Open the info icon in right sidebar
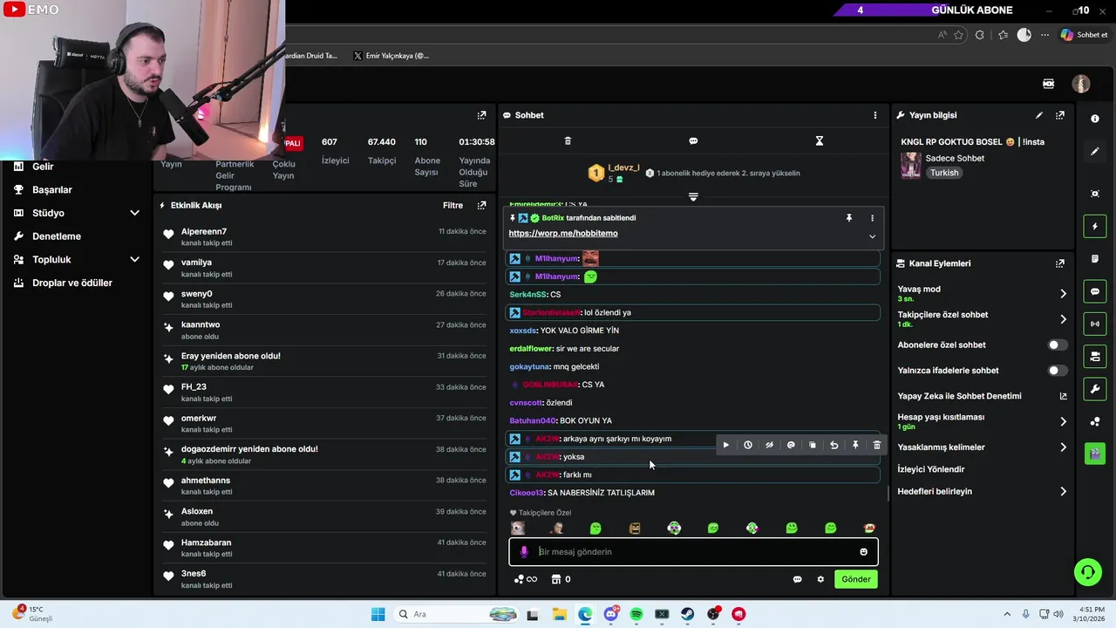1116x628 pixels. tap(1095, 119)
